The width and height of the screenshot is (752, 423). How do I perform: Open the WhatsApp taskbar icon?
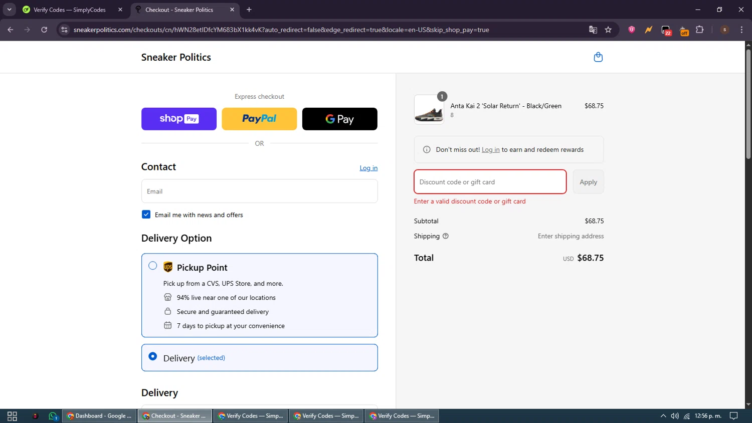pos(53,416)
